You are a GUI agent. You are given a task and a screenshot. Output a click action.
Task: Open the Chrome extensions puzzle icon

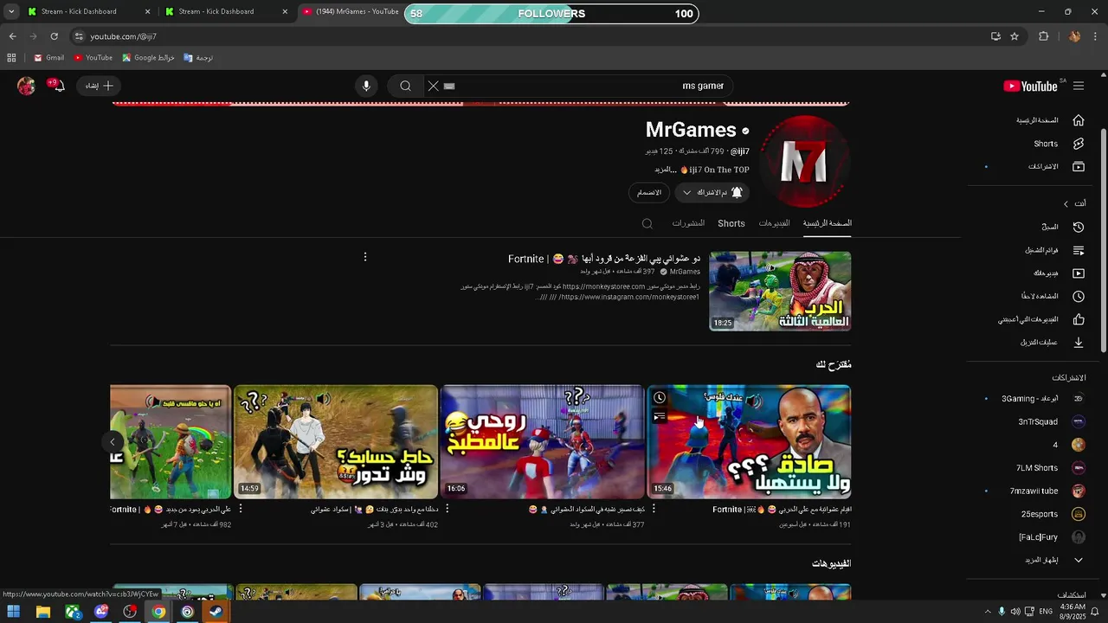[x=1043, y=36]
